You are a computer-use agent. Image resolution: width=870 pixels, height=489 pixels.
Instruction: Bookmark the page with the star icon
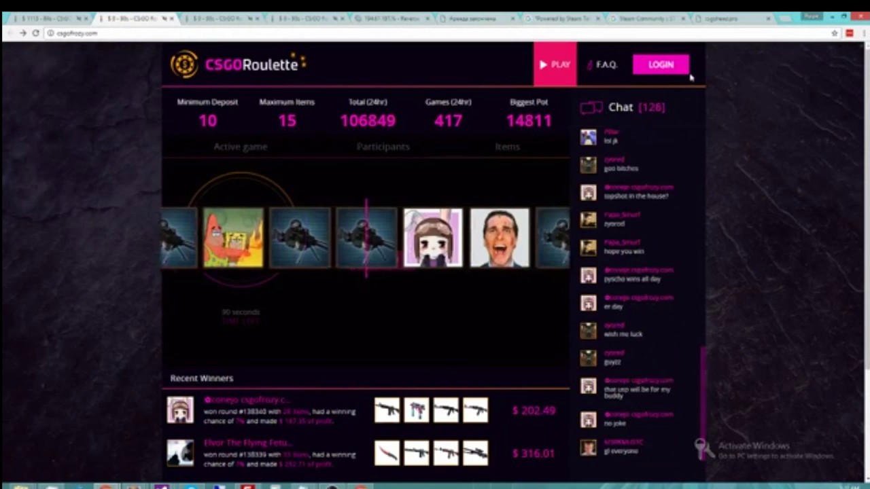tap(835, 33)
